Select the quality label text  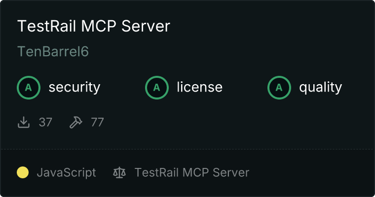(320, 87)
